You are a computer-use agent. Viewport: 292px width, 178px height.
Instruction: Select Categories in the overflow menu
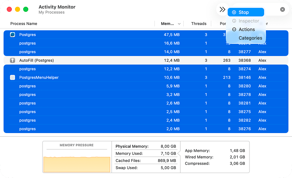[x=250, y=38]
